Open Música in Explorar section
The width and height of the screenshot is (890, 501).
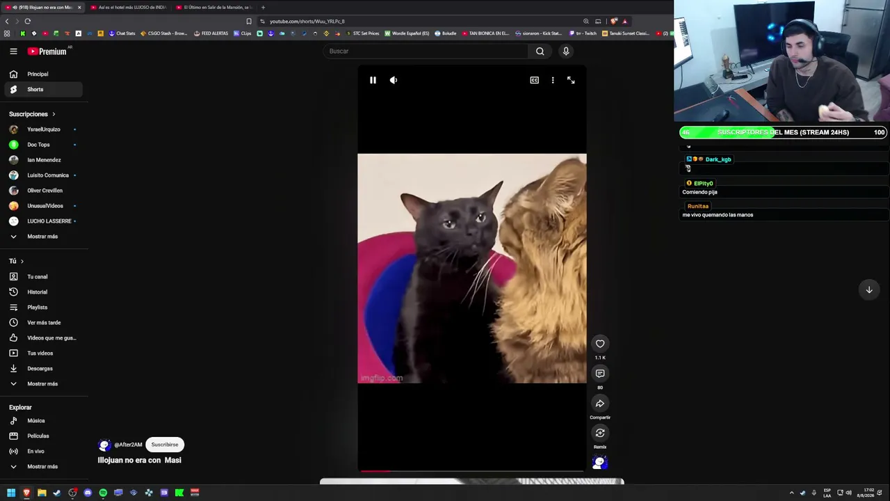[x=44, y=421]
